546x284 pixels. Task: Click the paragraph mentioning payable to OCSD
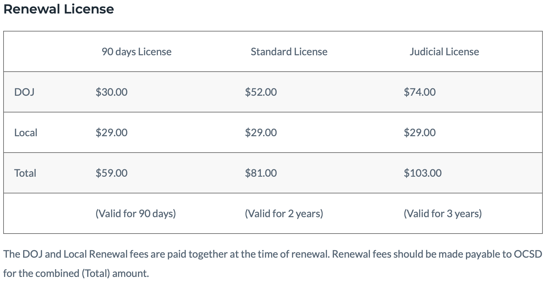pyautogui.click(x=273, y=264)
